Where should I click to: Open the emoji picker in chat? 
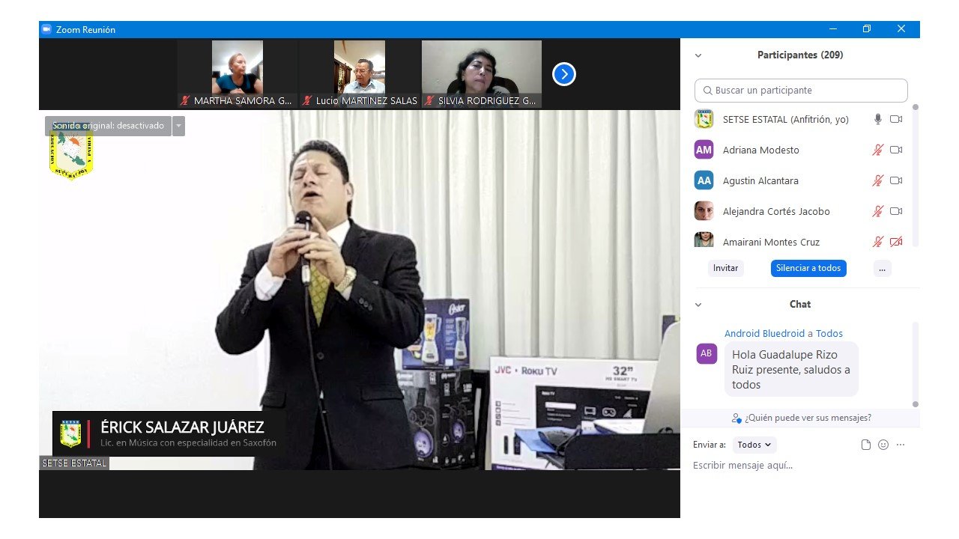coord(883,445)
